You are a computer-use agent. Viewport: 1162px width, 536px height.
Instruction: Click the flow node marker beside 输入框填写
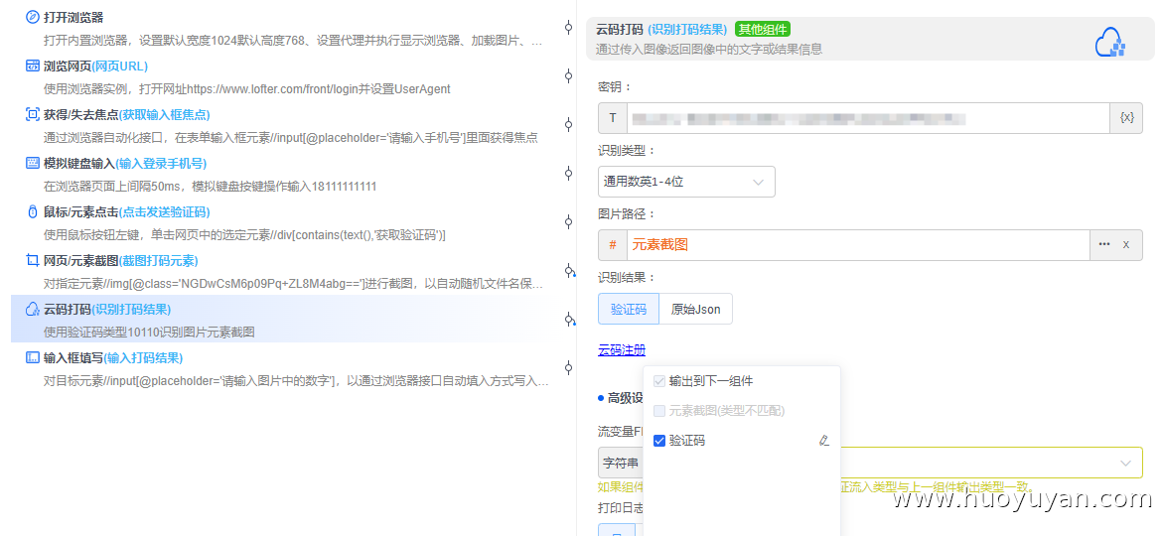(x=568, y=367)
